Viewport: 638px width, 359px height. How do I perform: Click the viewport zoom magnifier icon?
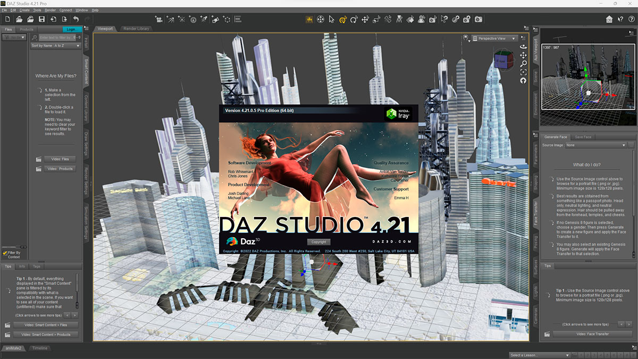[523, 63]
